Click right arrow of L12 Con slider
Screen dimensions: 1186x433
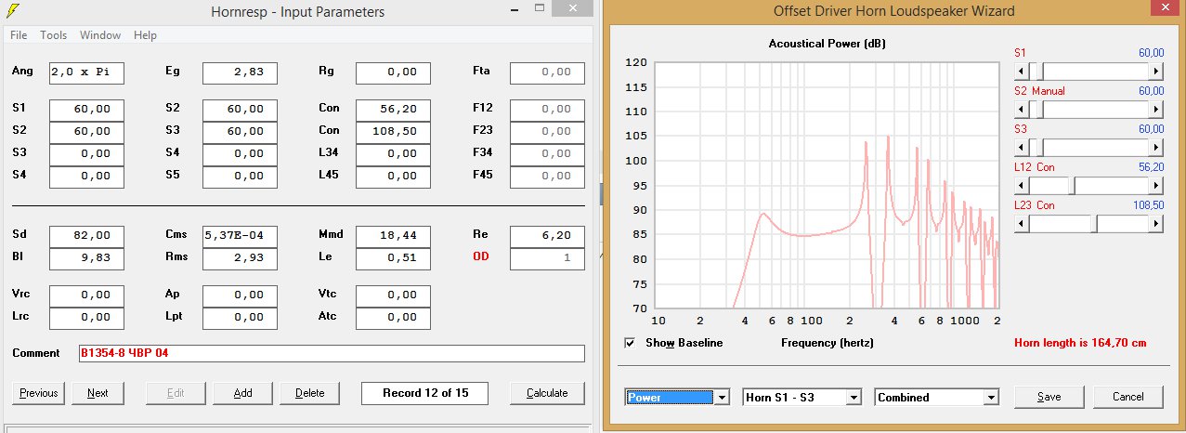1156,185
